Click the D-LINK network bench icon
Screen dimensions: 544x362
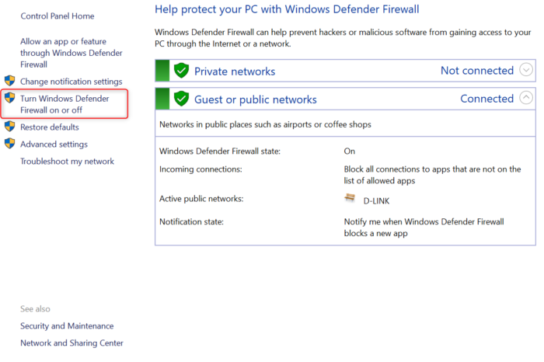(x=350, y=198)
